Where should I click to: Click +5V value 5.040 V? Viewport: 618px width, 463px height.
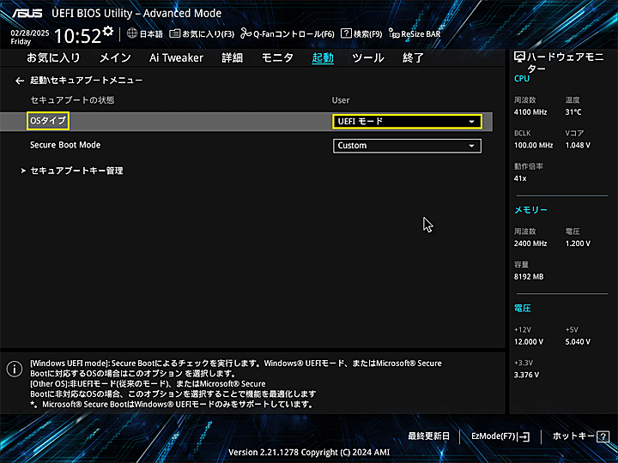point(578,342)
